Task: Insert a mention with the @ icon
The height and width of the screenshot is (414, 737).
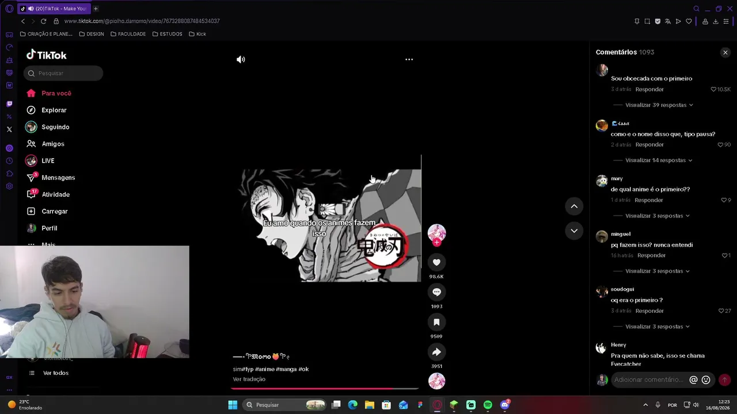Action: [693, 379]
